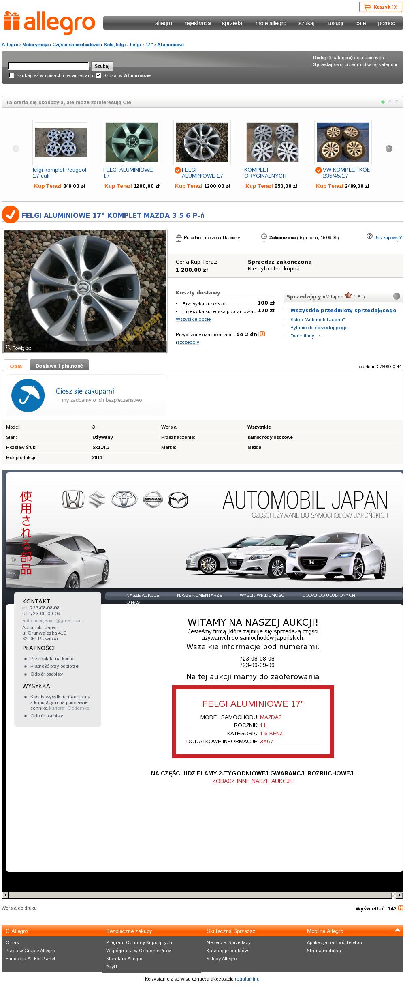405x987 pixels.
Task: Click the Jak kupować question mark icon
Action: coord(369,236)
